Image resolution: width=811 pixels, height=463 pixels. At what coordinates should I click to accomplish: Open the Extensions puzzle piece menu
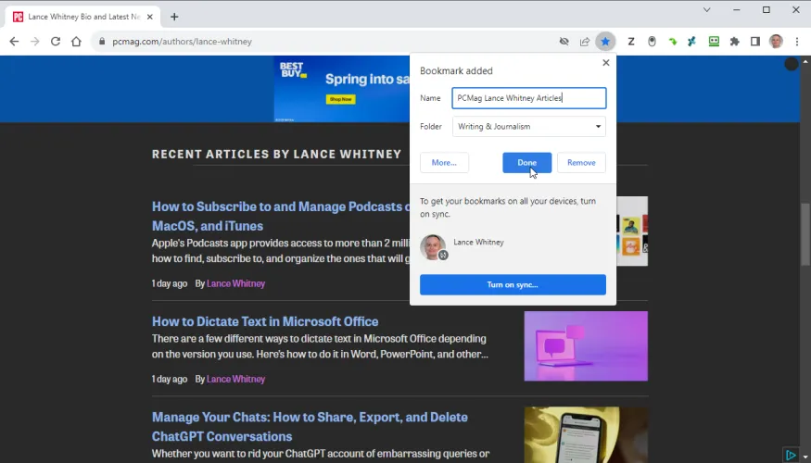click(735, 42)
